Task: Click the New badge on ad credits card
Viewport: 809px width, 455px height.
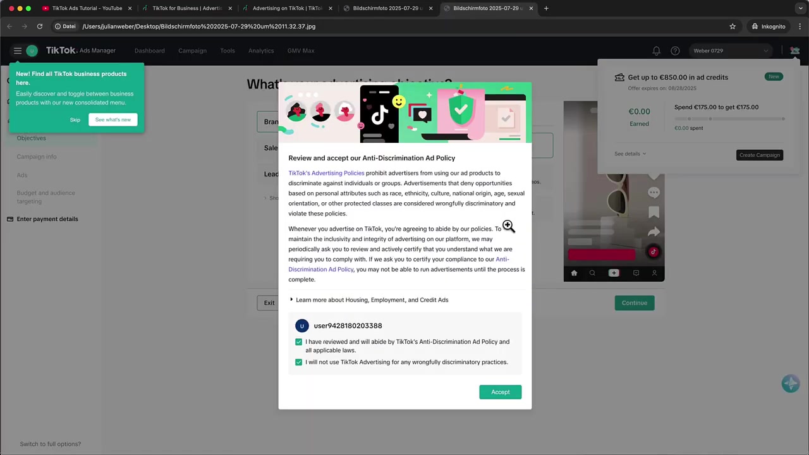Action: pyautogui.click(x=774, y=76)
